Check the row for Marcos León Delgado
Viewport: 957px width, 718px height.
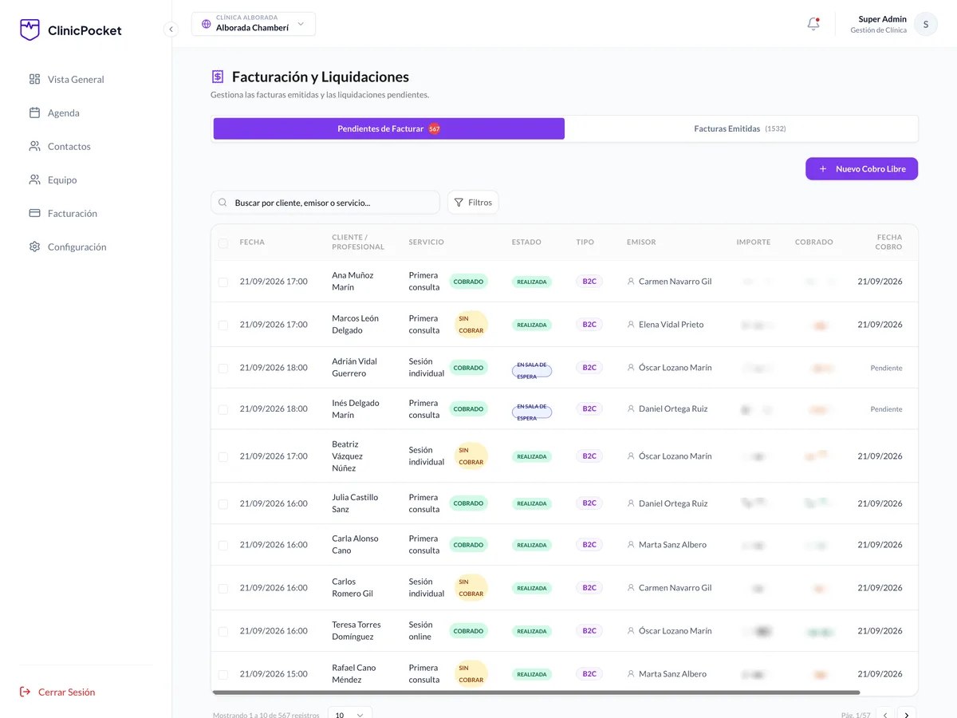point(223,325)
